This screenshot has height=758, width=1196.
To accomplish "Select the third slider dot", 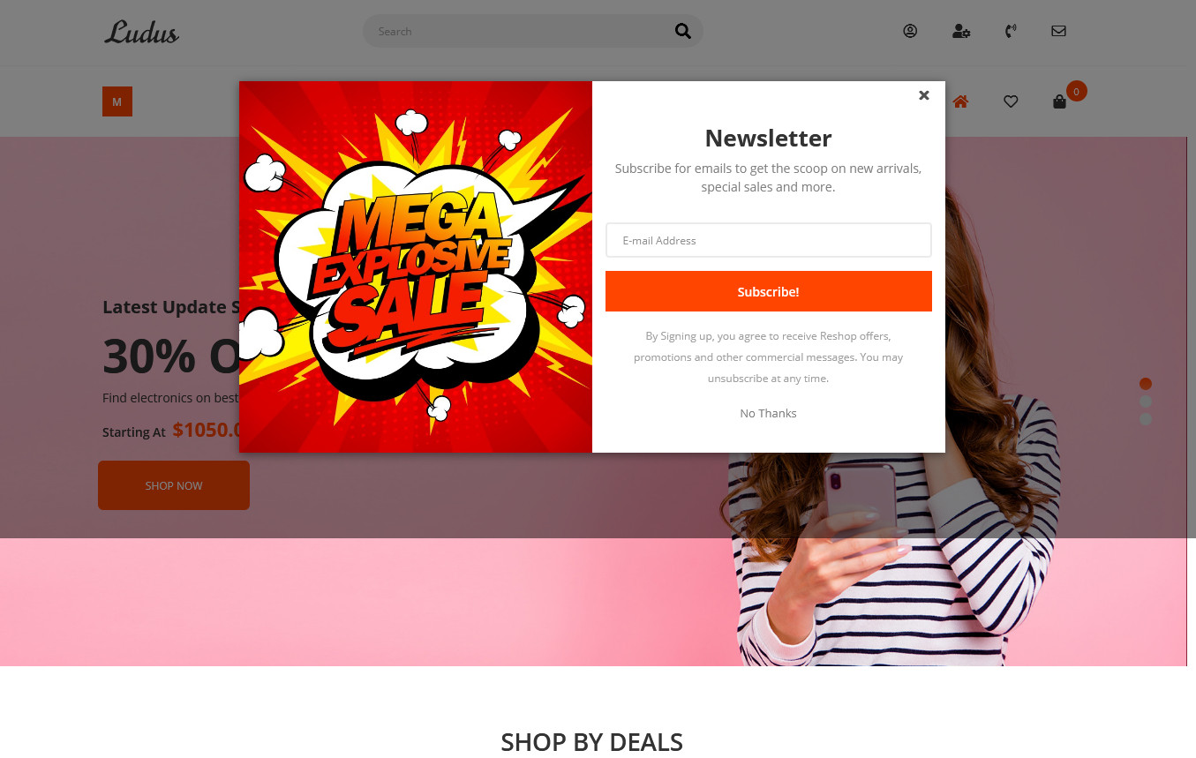I will [x=1146, y=419].
